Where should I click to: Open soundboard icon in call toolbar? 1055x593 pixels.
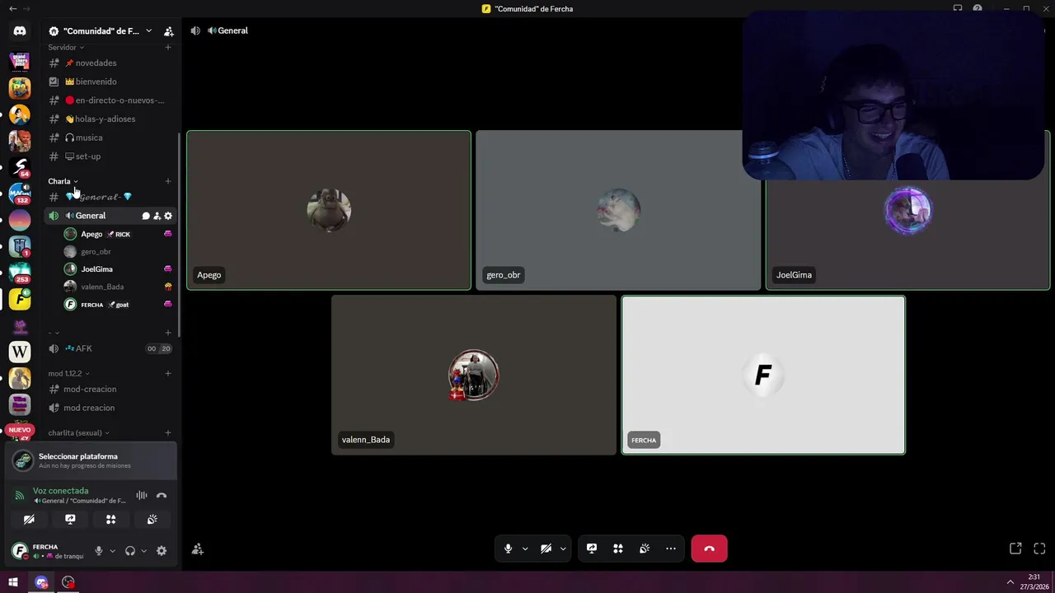click(645, 549)
